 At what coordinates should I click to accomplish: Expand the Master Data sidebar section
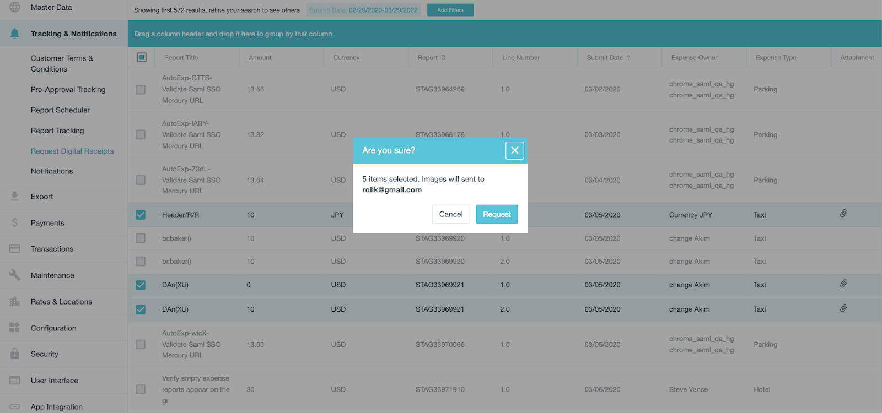(x=51, y=7)
